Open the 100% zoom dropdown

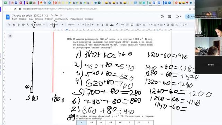40,25
